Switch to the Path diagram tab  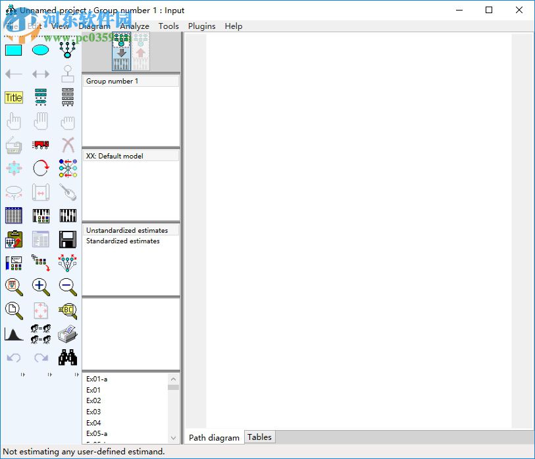[215, 437]
